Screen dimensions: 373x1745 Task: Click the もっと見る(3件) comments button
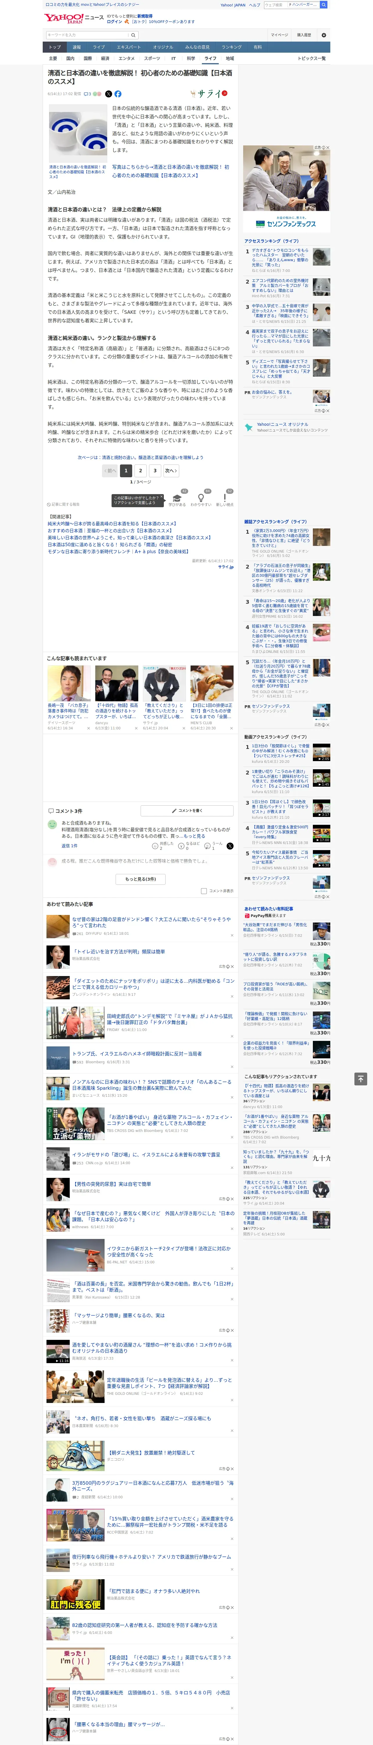pos(141,879)
